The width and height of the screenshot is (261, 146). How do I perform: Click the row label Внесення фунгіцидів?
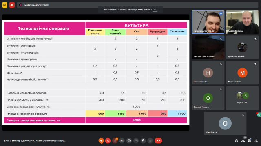click(21, 45)
